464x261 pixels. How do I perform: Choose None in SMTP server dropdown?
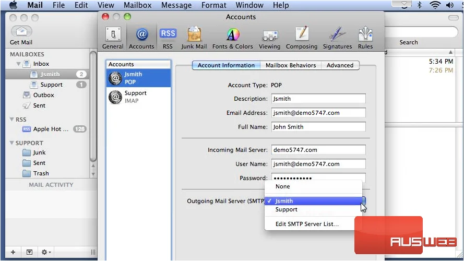313,186
